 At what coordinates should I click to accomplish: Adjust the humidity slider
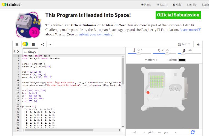point(182,54)
